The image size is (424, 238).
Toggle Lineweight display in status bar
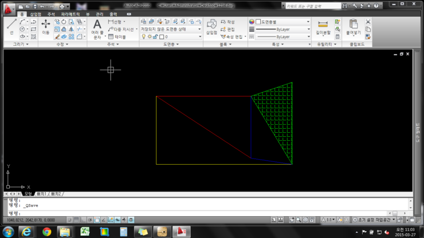coord(124,220)
